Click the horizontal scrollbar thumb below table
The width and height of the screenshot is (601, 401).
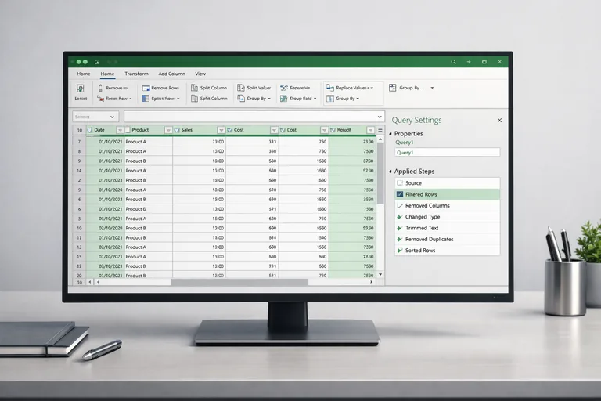click(239, 282)
